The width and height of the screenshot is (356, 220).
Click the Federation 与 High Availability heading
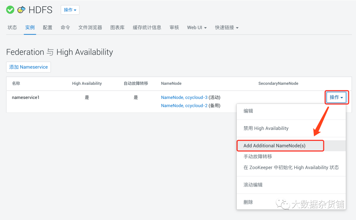pos(59,52)
